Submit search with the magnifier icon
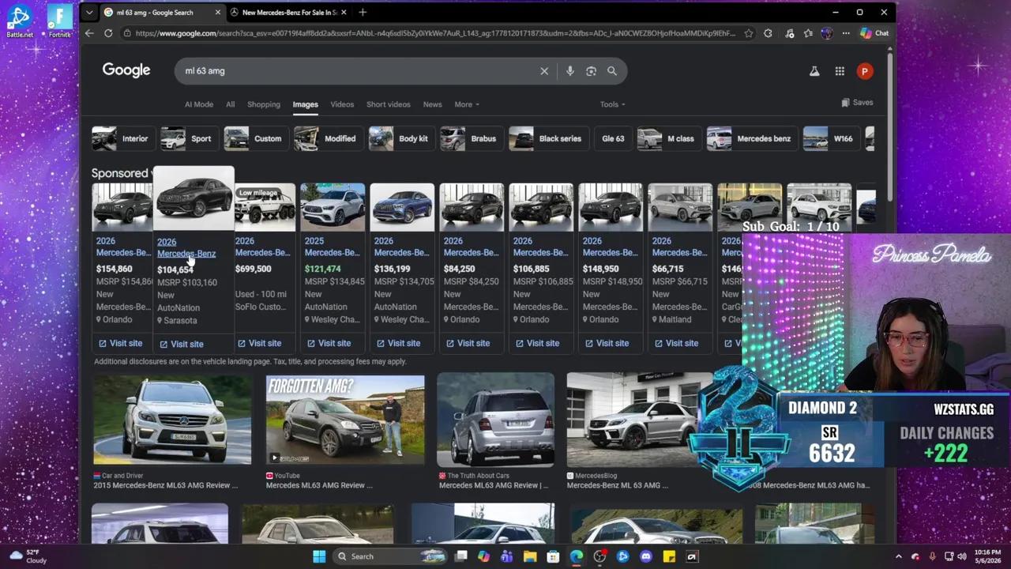1011x569 pixels. coord(612,71)
